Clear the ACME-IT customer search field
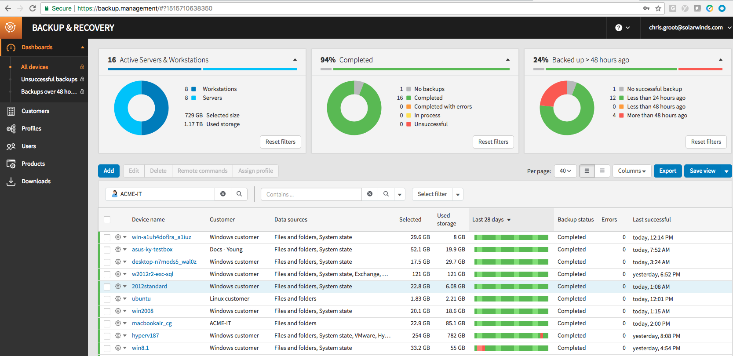Screen dimensions: 733x356 [x=223, y=194]
